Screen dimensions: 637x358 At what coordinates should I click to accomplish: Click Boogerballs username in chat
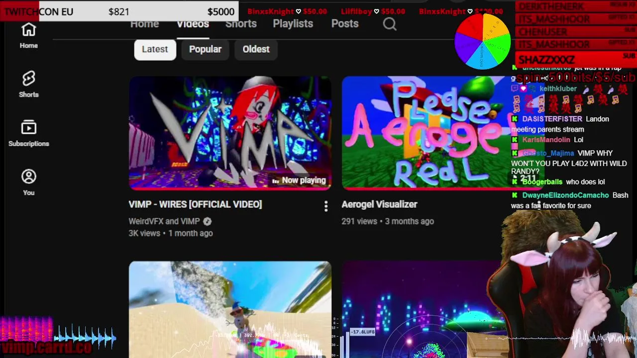(x=542, y=182)
